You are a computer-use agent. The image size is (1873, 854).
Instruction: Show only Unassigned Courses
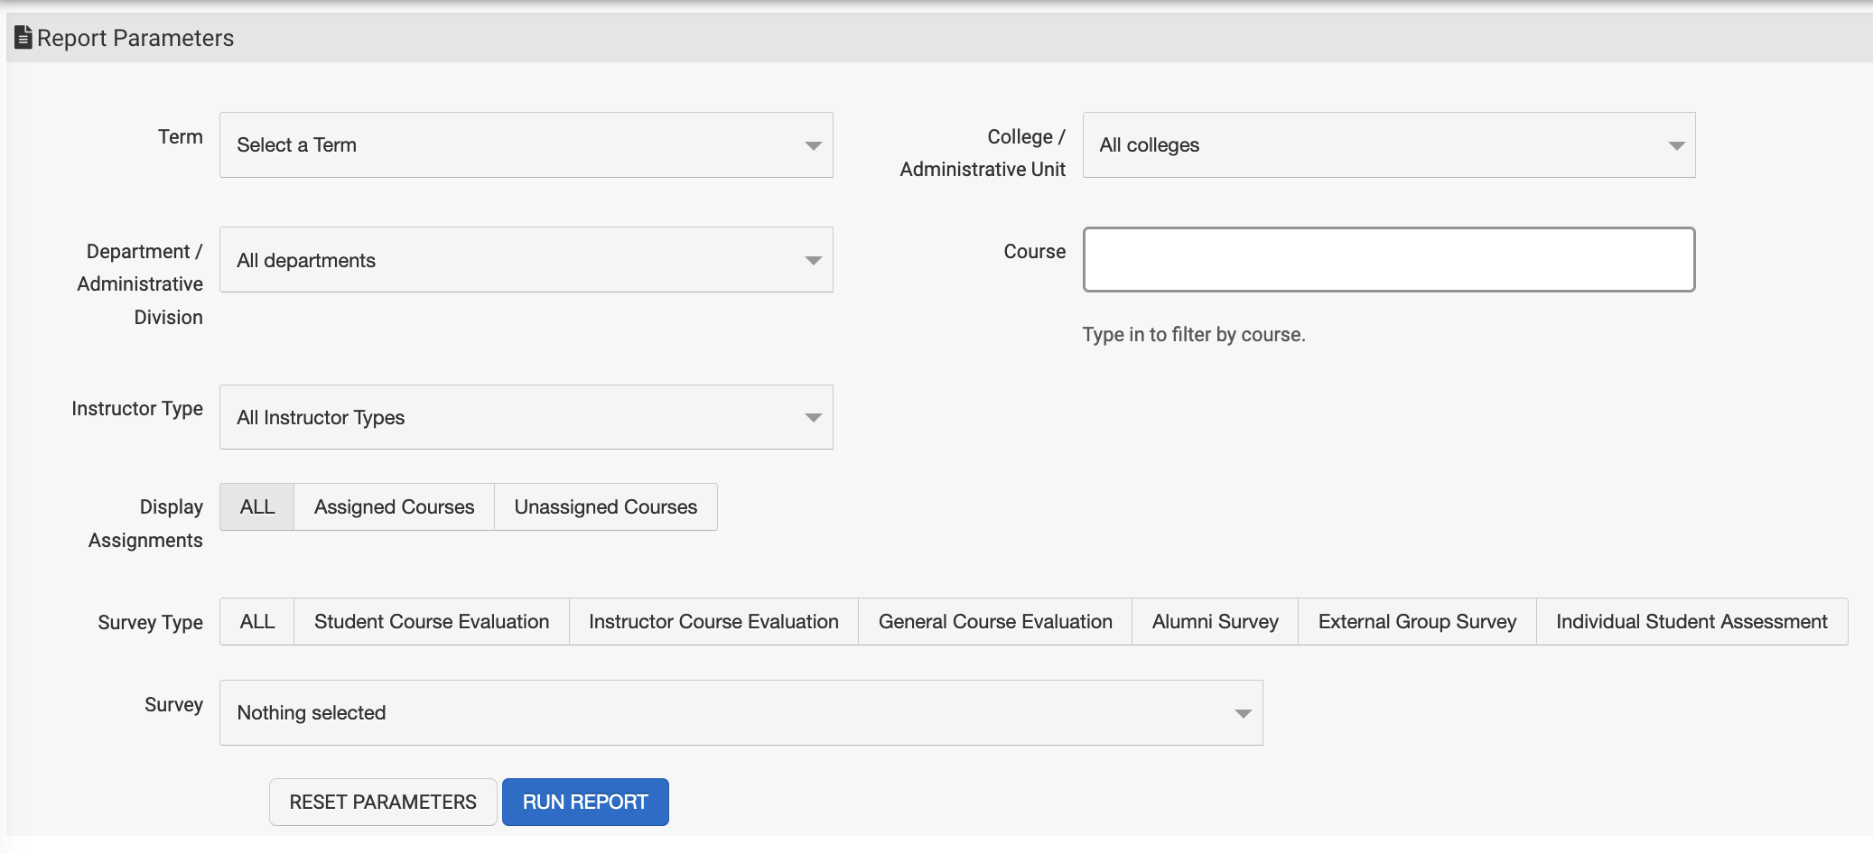click(x=605, y=507)
